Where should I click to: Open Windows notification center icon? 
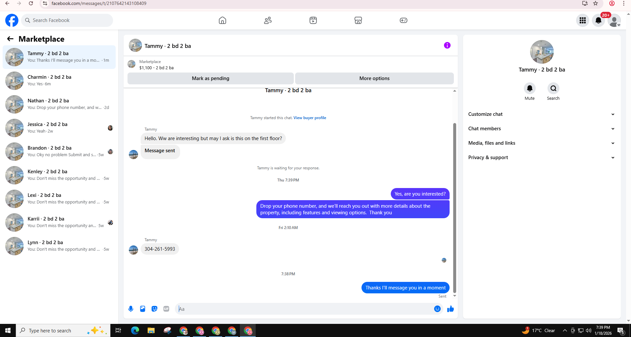[621, 330]
